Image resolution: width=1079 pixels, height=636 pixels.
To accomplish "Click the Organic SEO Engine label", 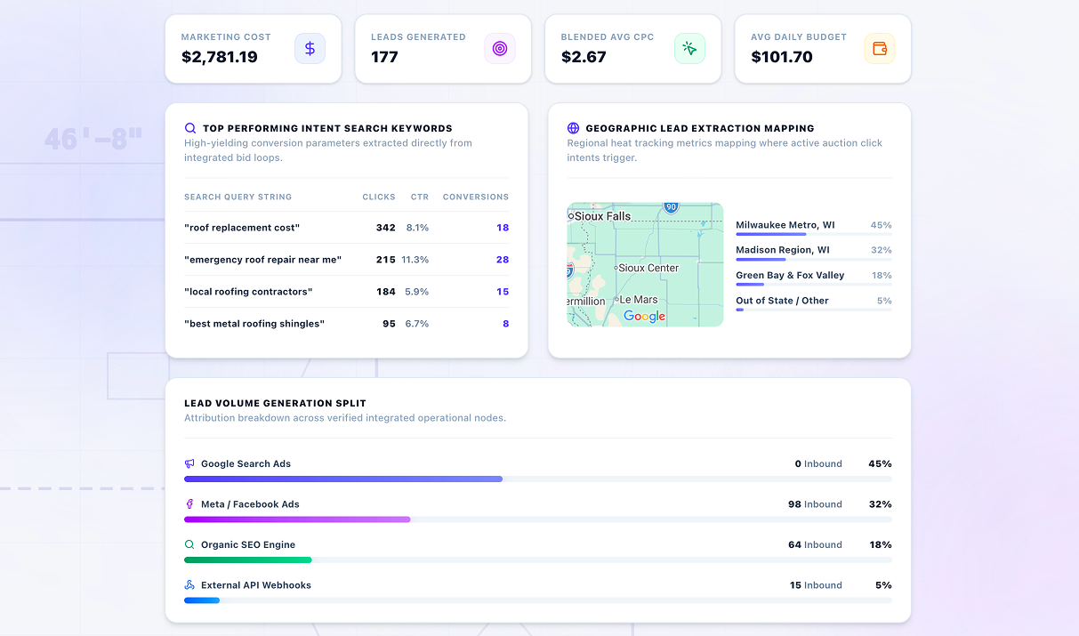I will 248,544.
